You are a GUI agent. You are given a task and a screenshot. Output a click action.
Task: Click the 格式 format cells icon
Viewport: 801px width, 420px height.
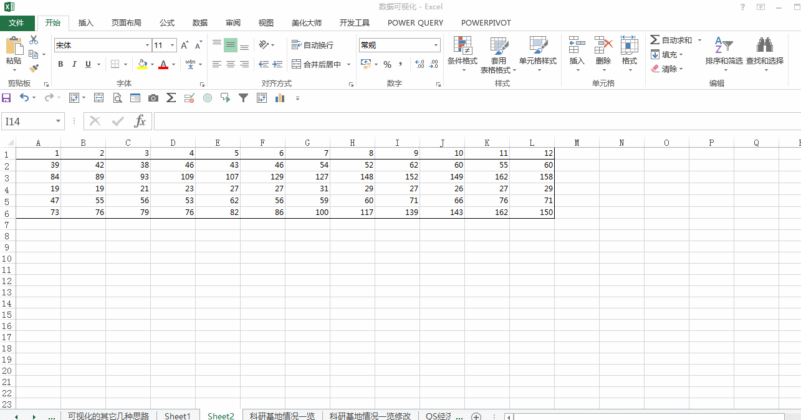click(x=630, y=45)
